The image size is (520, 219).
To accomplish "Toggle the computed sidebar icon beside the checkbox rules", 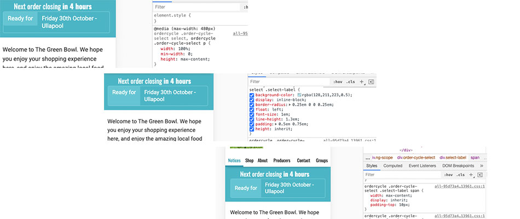I will click(371, 82).
